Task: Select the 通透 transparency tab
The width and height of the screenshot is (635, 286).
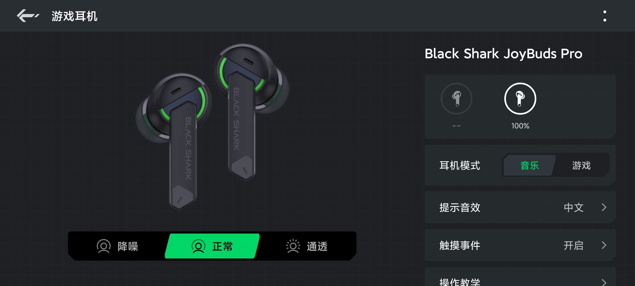Action: (307, 246)
